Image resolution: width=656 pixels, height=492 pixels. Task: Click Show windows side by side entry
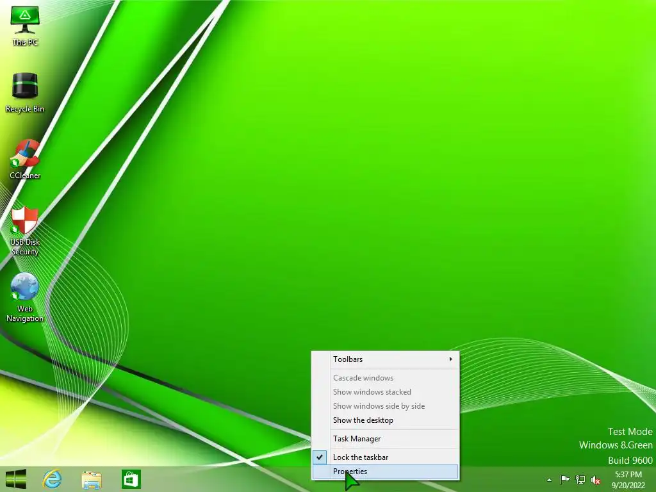(385, 406)
